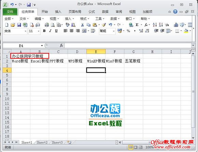Open the Name Box E4 dropdown arrow

click(x=42, y=46)
